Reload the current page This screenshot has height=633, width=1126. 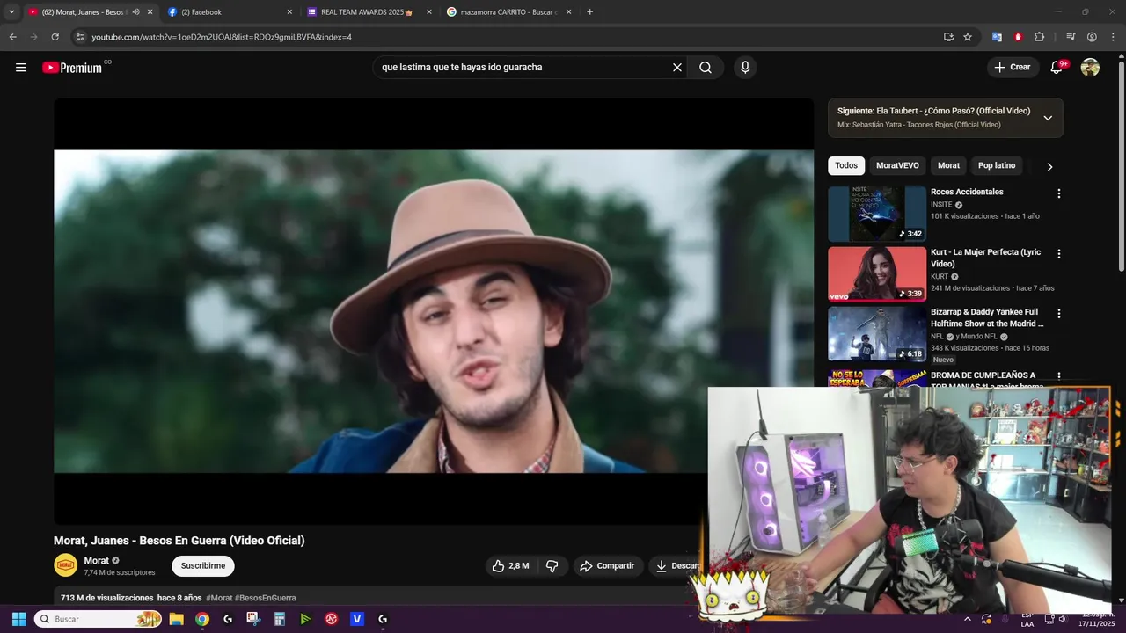[x=55, y=37]
